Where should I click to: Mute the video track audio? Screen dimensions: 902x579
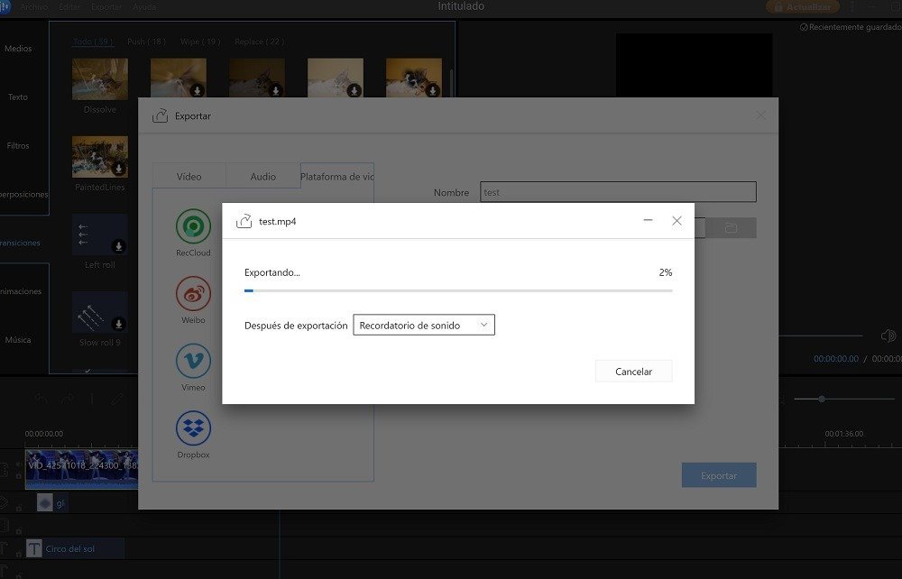pyautogui.click(x=19, y=464)
